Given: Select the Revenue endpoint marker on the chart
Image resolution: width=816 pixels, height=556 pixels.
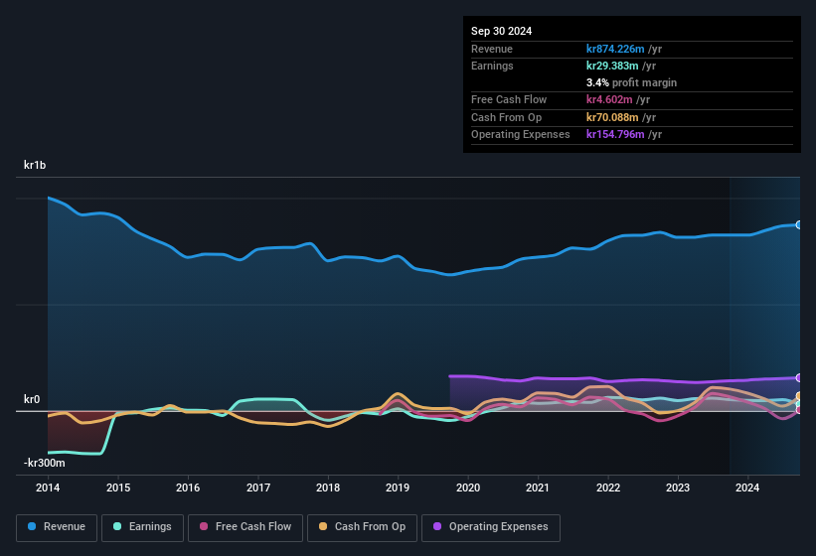Looking at the screenshot, I should point(799,225).
